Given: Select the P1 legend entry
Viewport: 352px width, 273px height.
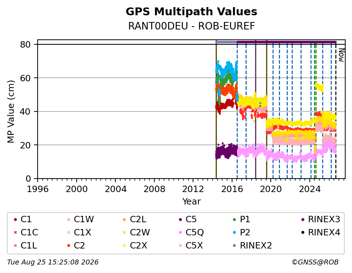Looking at the screenshot, I should 242,219.
